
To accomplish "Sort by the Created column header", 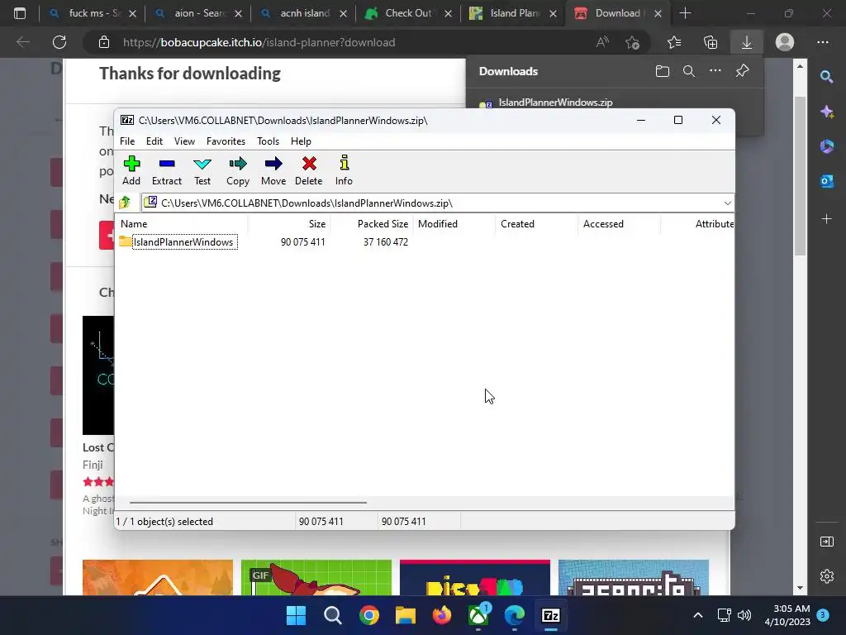I will pos(537,224).
